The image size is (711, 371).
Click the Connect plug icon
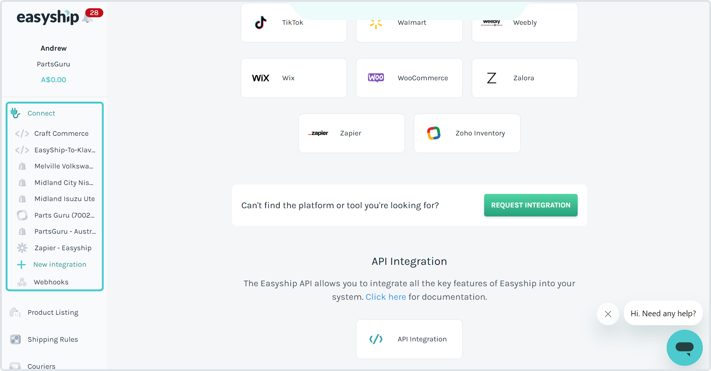click(15, 113)
